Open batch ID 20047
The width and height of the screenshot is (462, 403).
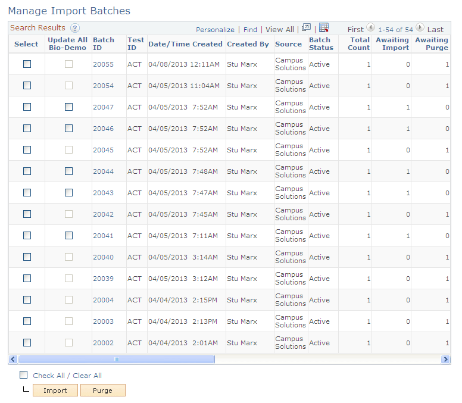(103, 107)
